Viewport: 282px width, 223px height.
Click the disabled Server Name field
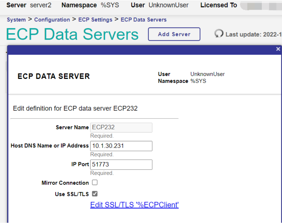pyautogui.click(x=121, y=128)
